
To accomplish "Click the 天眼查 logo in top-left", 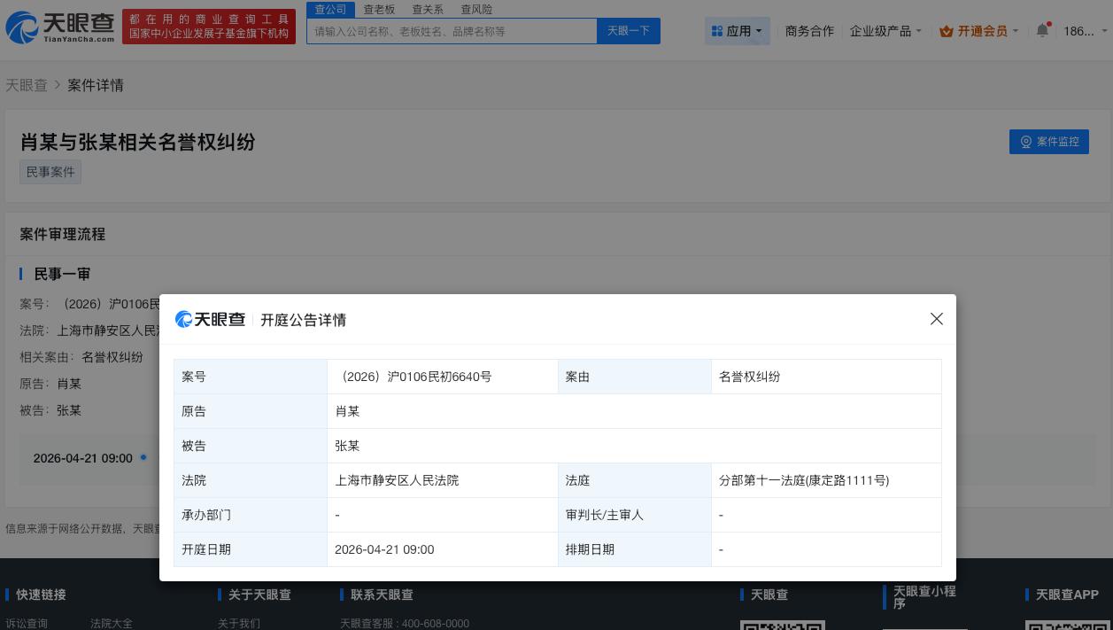I will (58, 27).
